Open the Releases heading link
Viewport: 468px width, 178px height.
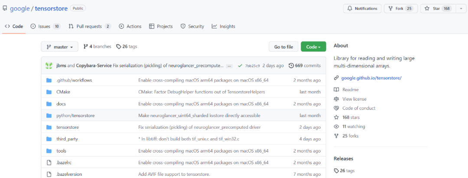pos(343,159)
